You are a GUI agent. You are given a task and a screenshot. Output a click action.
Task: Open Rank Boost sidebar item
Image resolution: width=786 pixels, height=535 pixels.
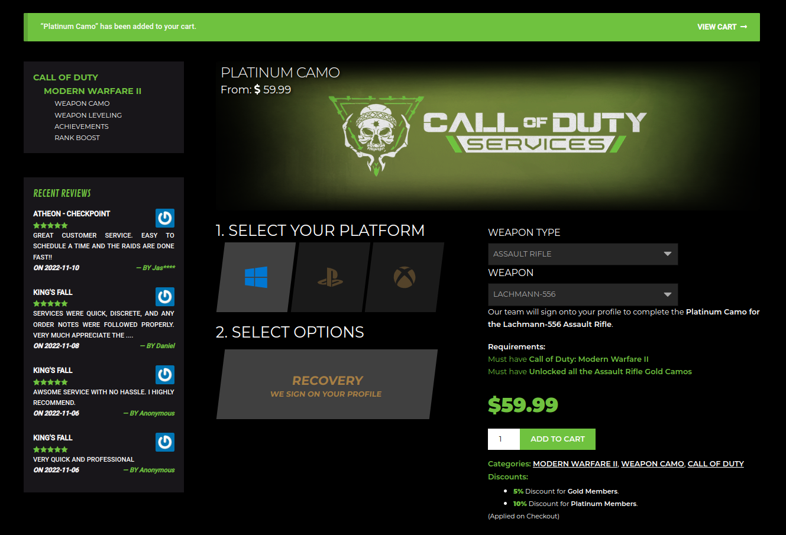77,138
